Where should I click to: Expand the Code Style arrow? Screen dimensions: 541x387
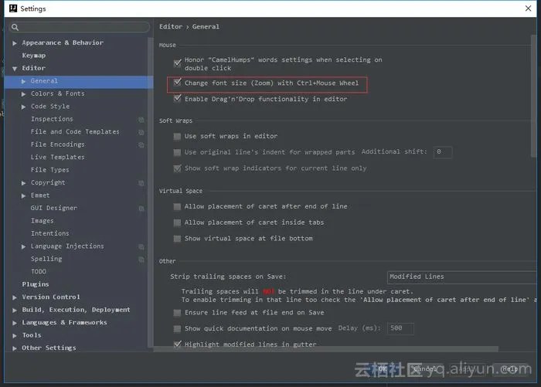pos(23,107)
